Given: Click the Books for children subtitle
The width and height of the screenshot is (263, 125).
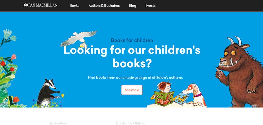Looking at the screenshot, I should (132, 40).
